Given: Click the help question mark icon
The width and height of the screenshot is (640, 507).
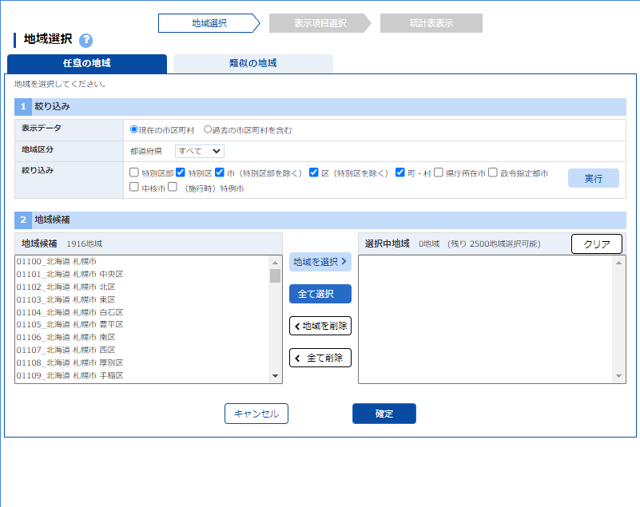Looking at the screenshot, I should tap(86, 41).
